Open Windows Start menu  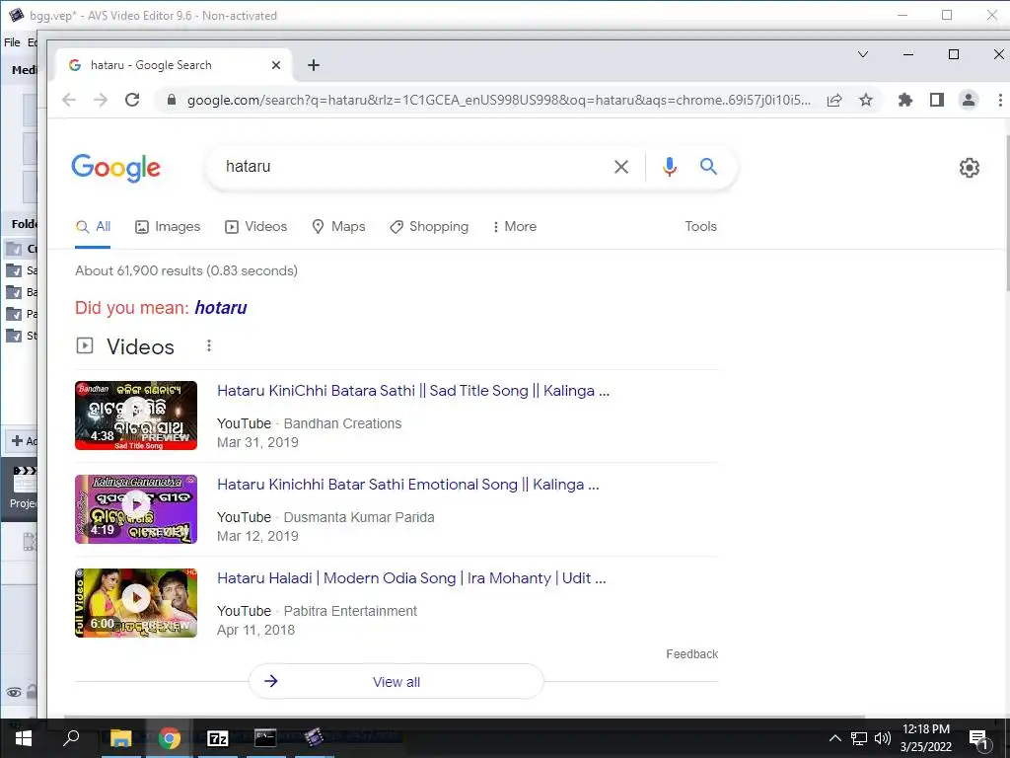click(24, 738)
